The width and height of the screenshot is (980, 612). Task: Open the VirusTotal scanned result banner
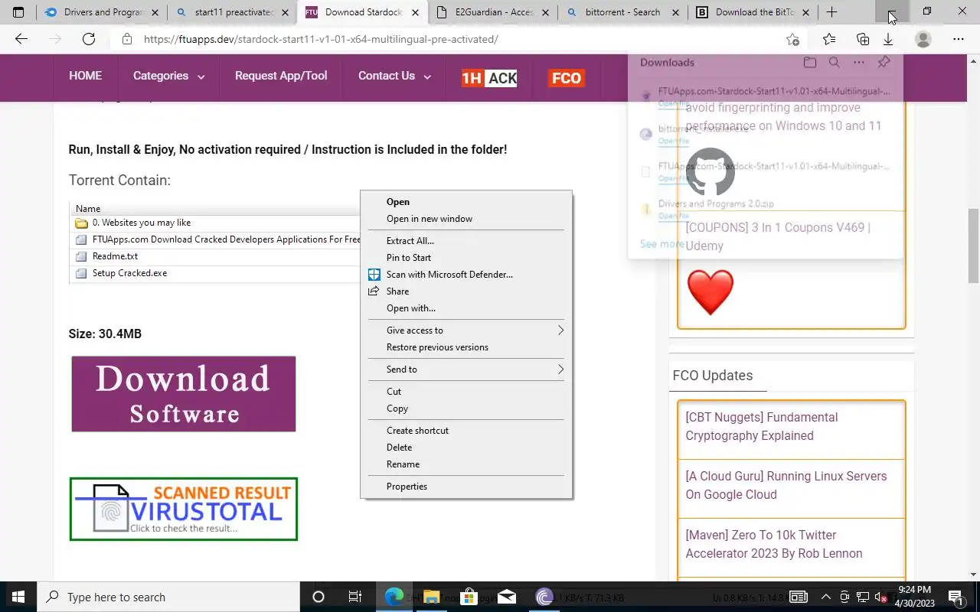coord(184,509)
